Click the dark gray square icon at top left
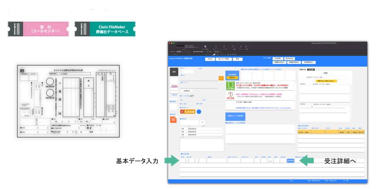This screenshot has height=189, width=378. tap(173, 71)
